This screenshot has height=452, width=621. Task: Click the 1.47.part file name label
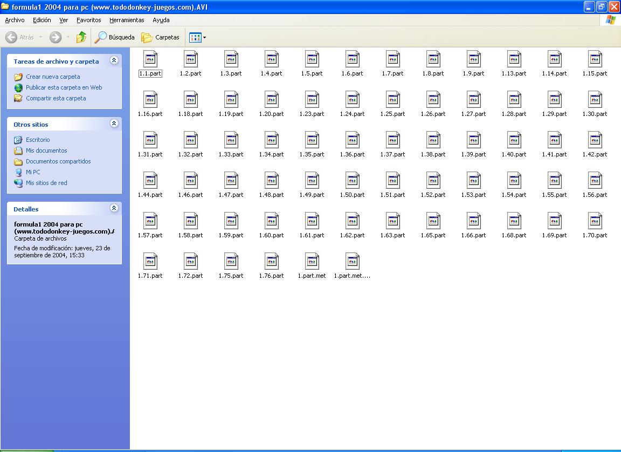pos(231,195)
